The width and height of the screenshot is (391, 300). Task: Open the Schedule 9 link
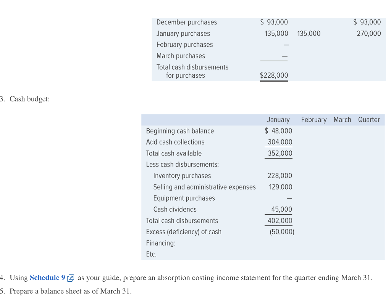pos(45,278)
